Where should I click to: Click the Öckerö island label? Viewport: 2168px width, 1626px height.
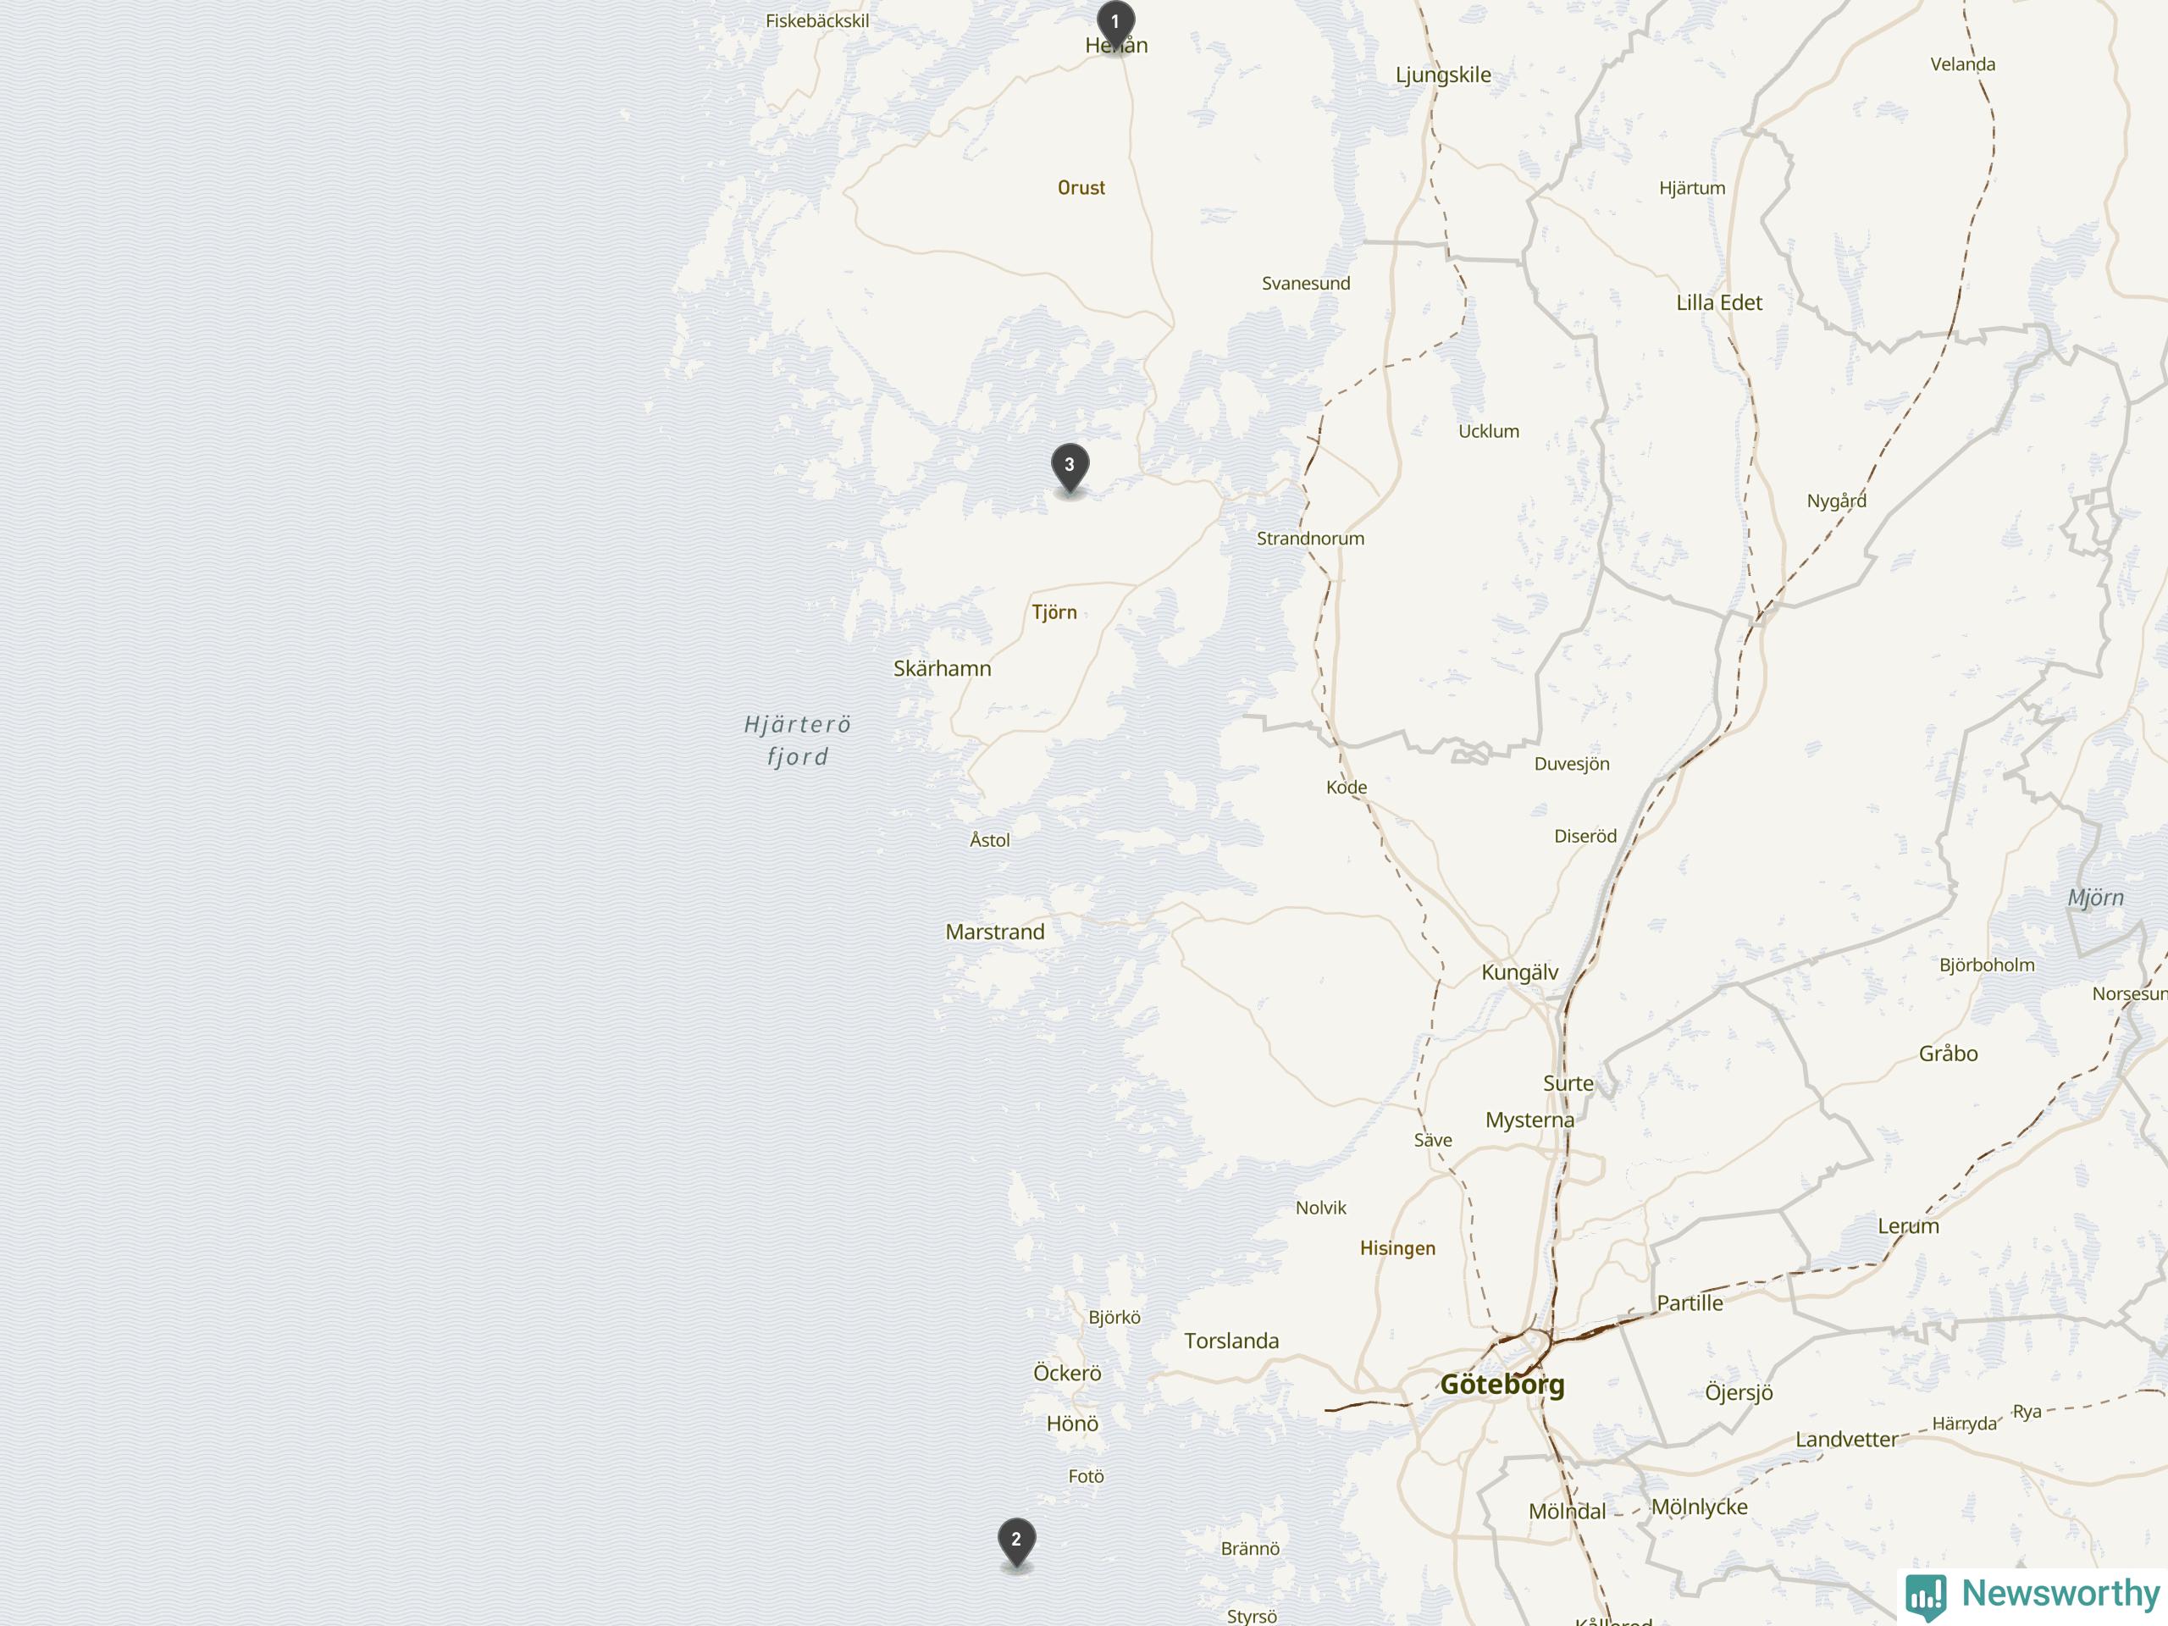[x=1067, y=1373]
